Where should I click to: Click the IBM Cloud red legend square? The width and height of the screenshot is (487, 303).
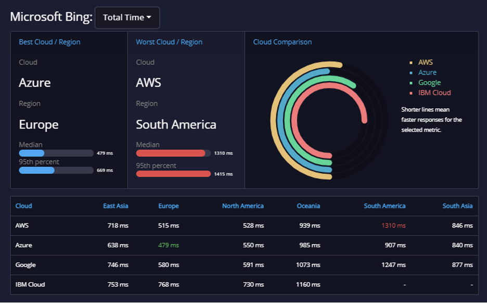[x=411, y=93]
